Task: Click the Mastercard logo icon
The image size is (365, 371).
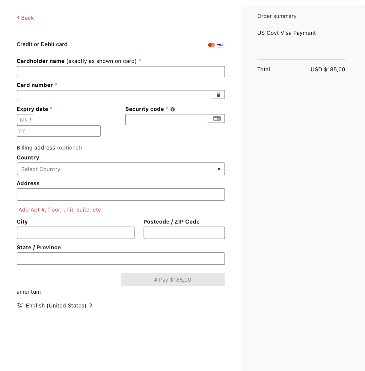Action: [x=211, y=45]
